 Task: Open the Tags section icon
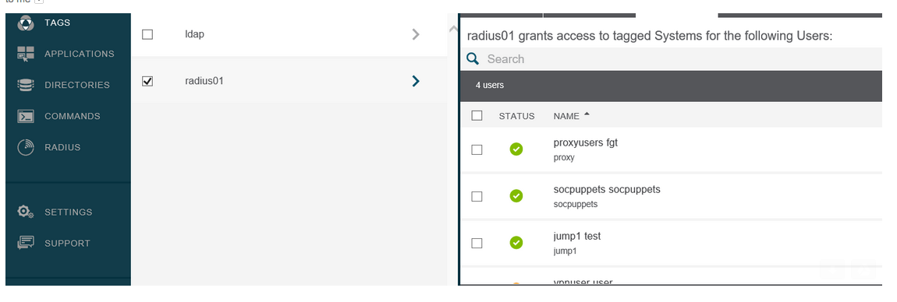click(26, 23)
